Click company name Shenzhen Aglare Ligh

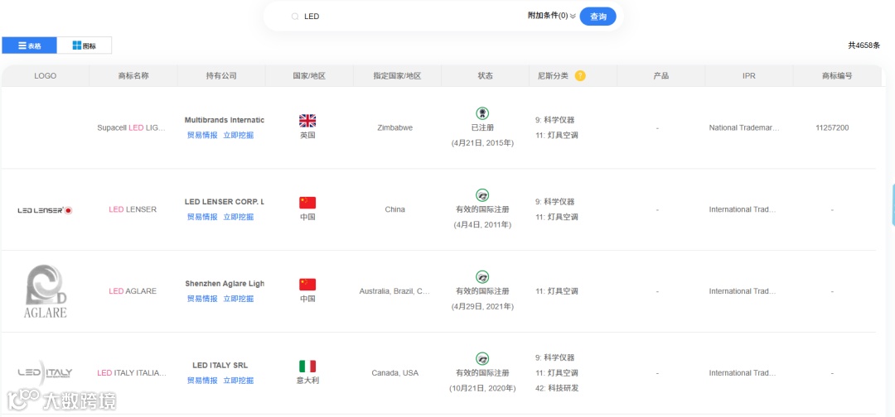click(225, 283)
